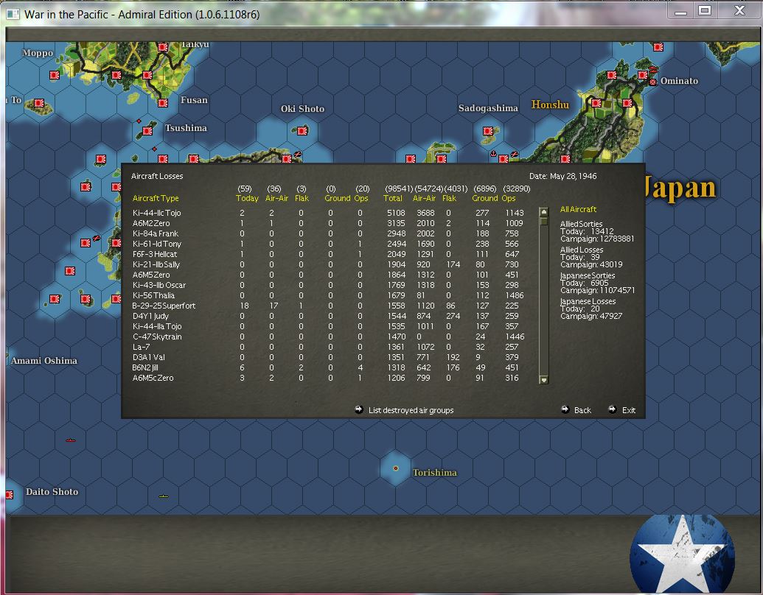This screenshot has height=595, width=763.
Task: Click the yellow ship icon near Daito Shoto
Action: point(164,496)
